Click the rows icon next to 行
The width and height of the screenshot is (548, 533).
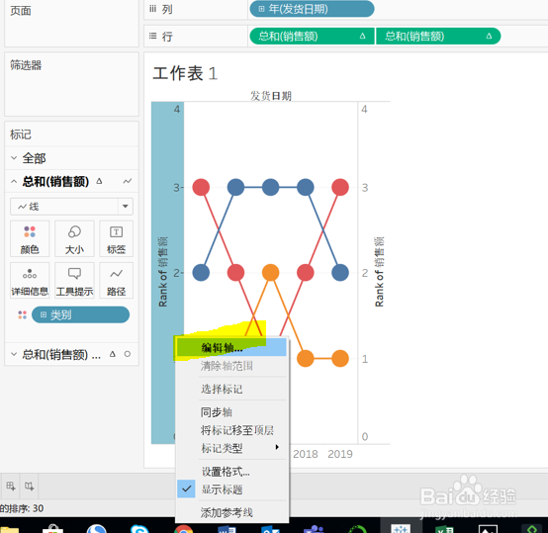click(x=152, y=36)
